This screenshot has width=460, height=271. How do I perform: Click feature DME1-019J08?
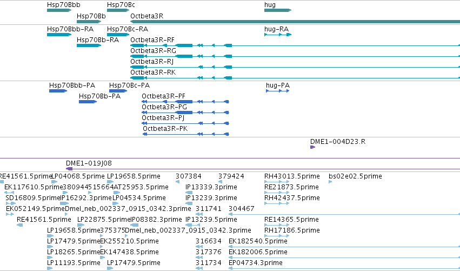point(89,163)
